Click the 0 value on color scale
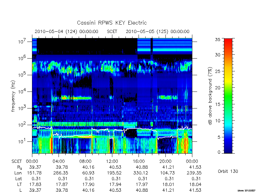The image size is (256, 192). click(219, 152)
